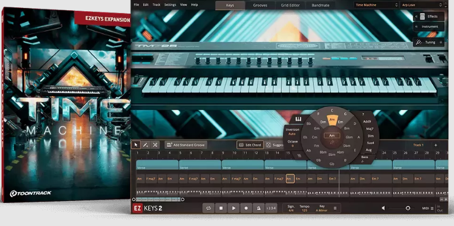Screen dimensions: 454x226
Task: Click the EZ Keys 2 logo
Action: (148, 208)
